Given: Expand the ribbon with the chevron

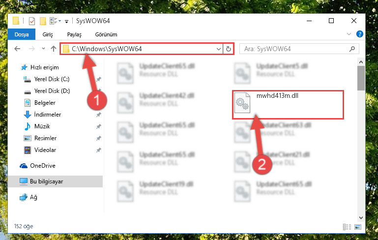Looking at the screenshot, I should tap(349, 34).
